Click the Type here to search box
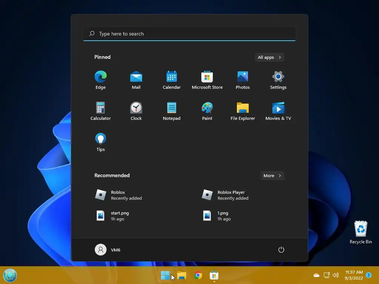 coord(189,34)
